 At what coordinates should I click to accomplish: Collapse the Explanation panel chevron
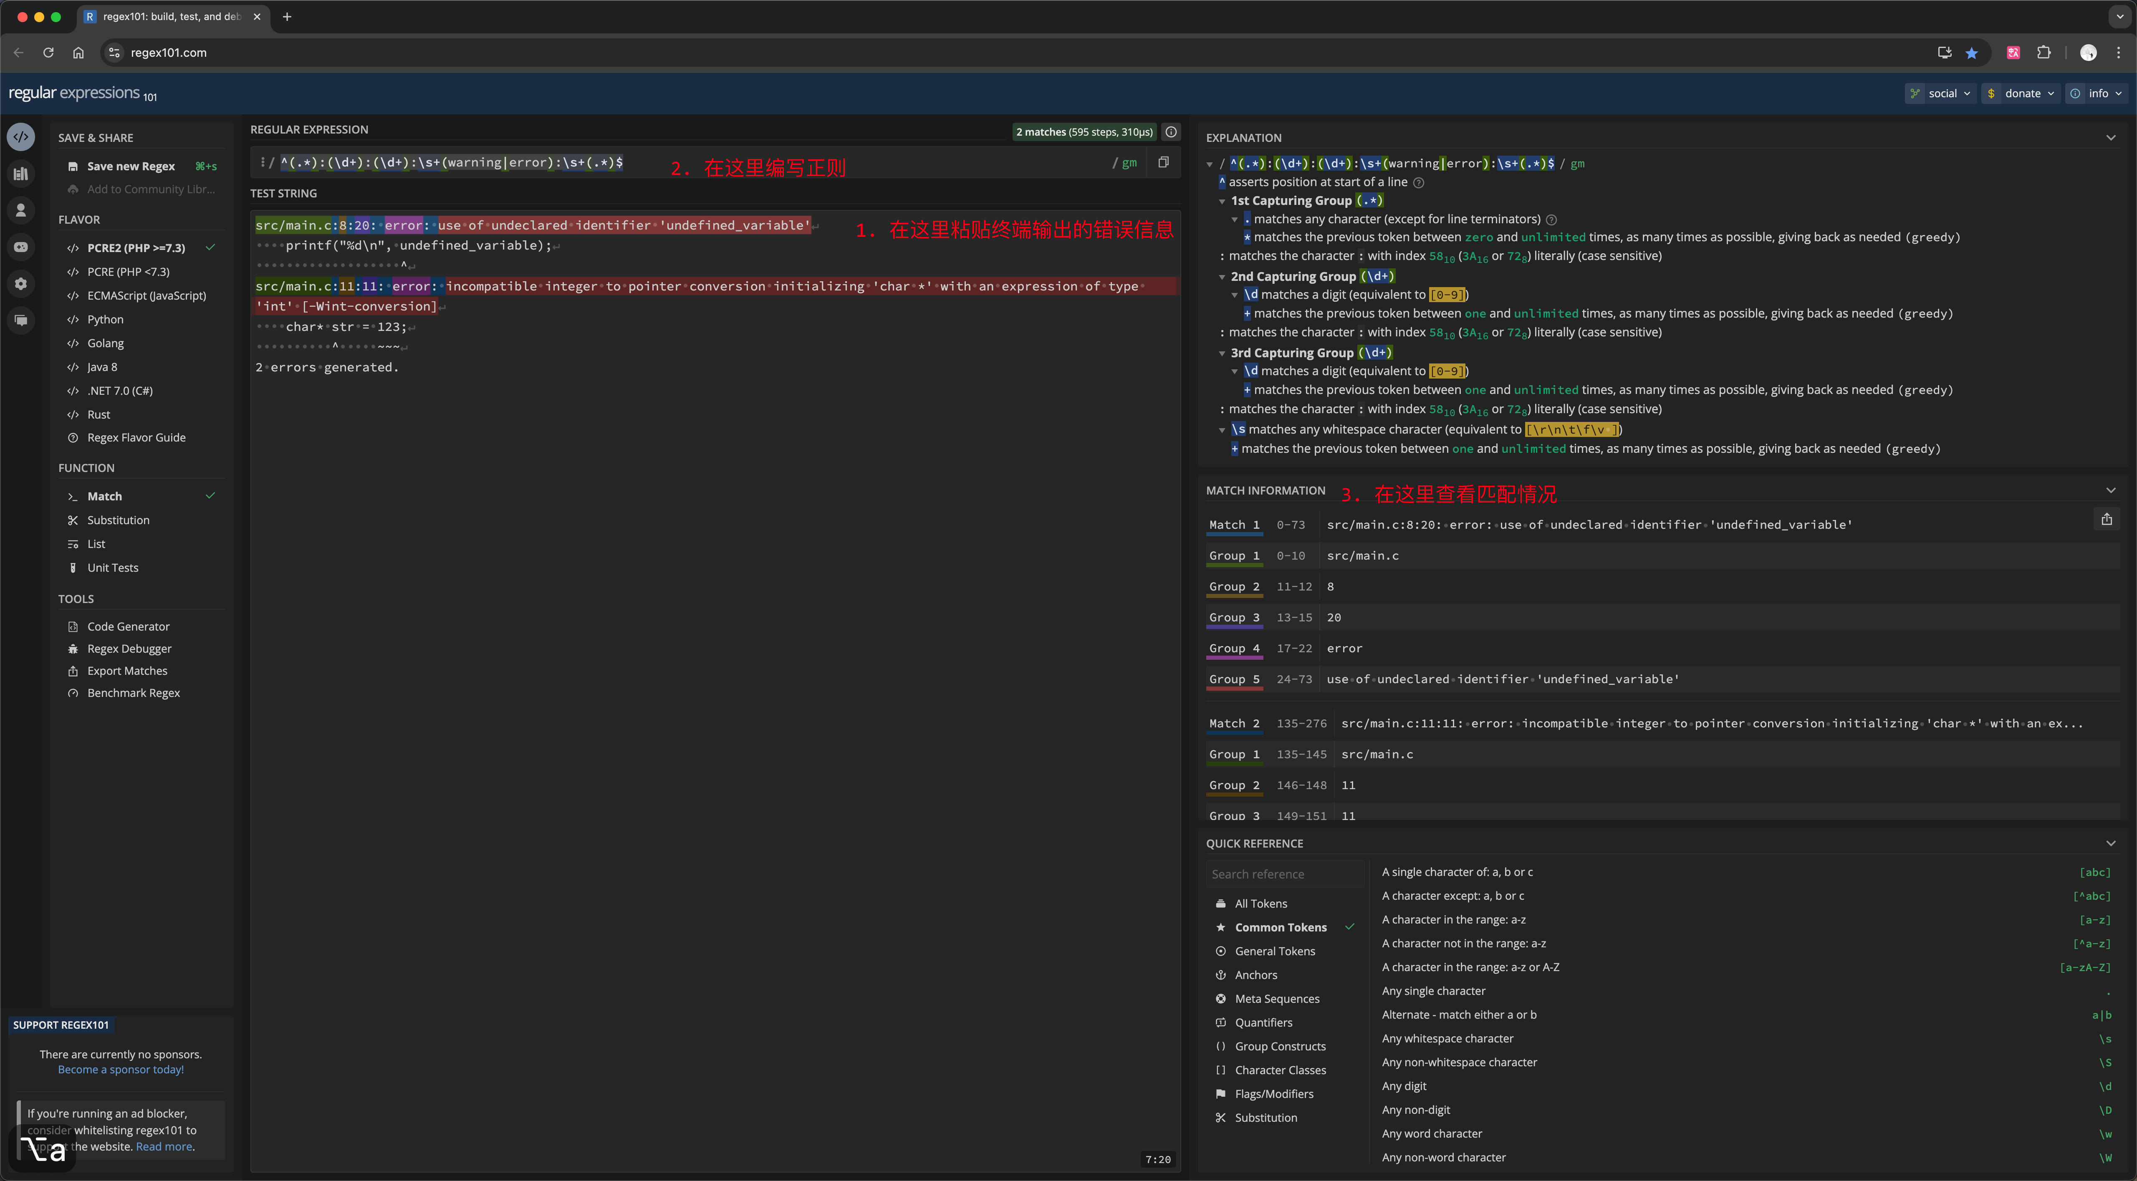pos(2110,138)
